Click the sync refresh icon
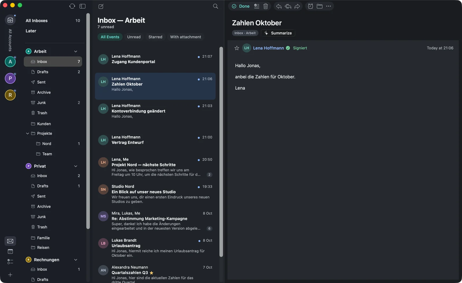This screenshot has height=283, width=462. pyautogui.click(x=72, y=6)
